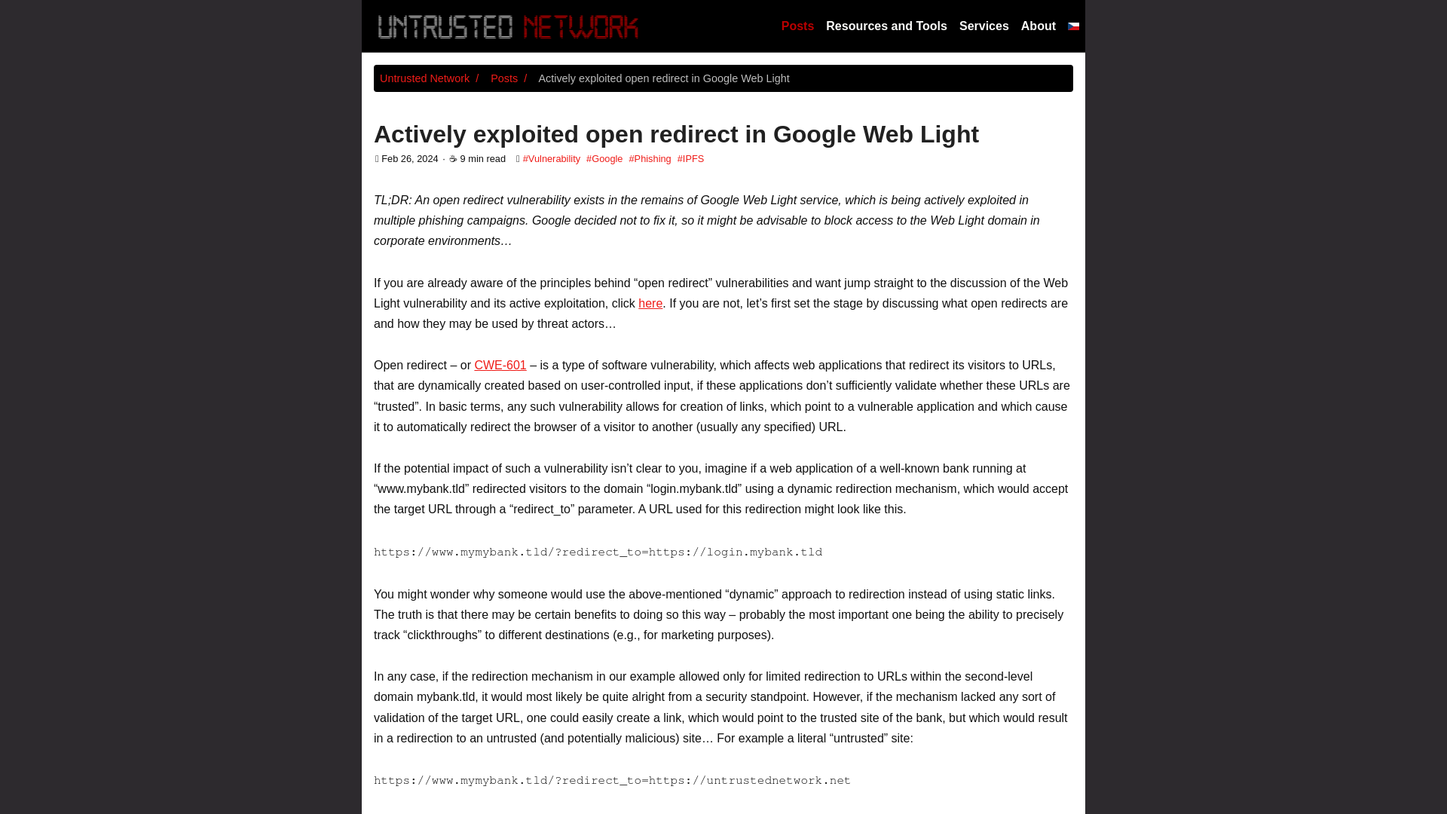Click the Posts navigation menu item
This screenshot has width=1447, height=814.
[x=797, y=26]
